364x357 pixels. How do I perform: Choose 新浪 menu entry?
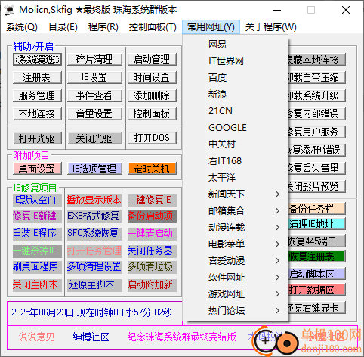(x=236, y=95)
